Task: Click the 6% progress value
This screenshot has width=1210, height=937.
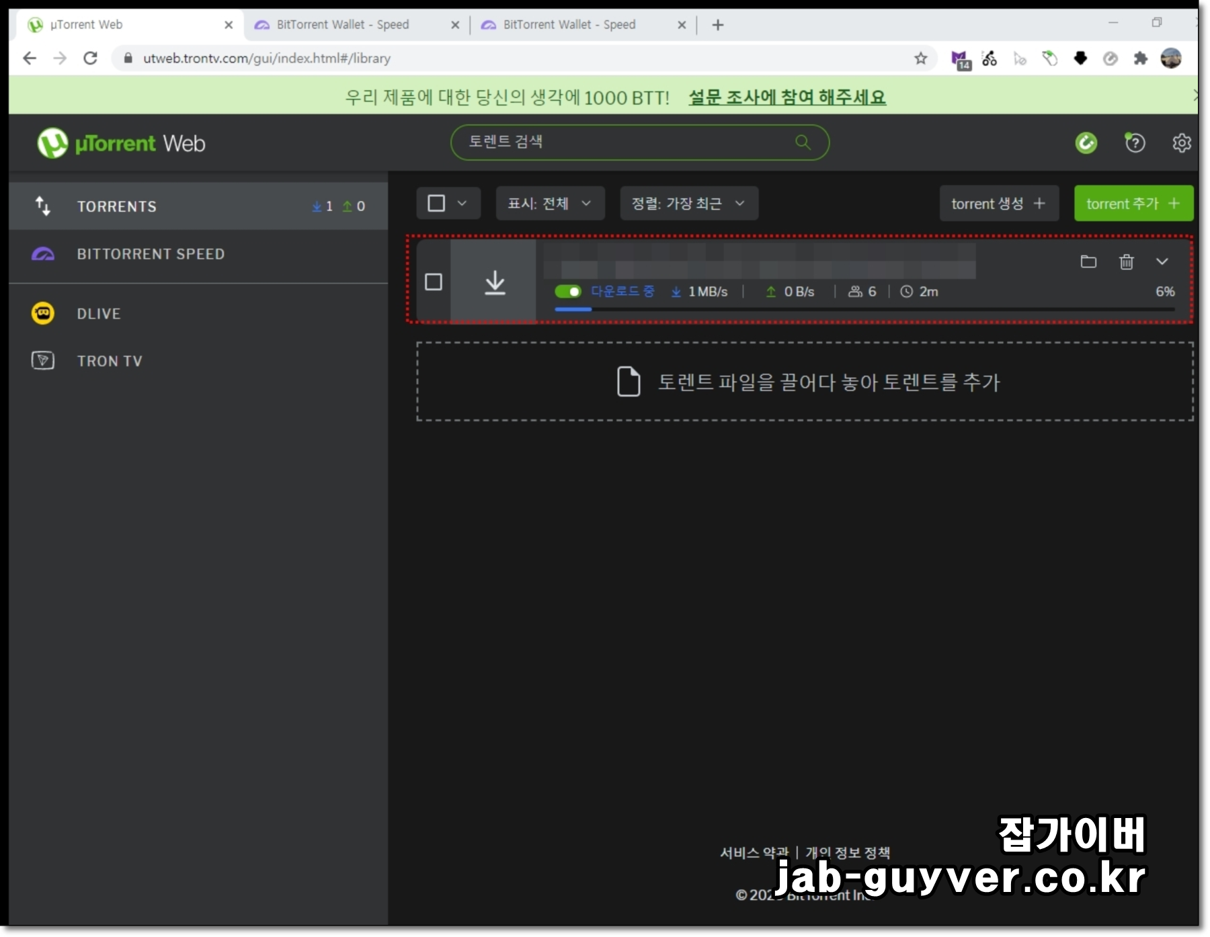Action: [x=1165, y=291]
